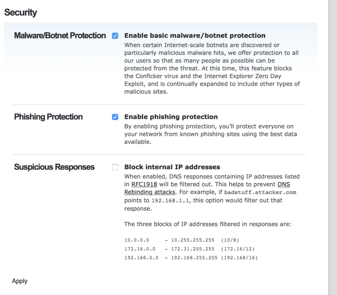
Task: Uncheck the malware/botnet protection checkbox
Action: pos(115,36)
